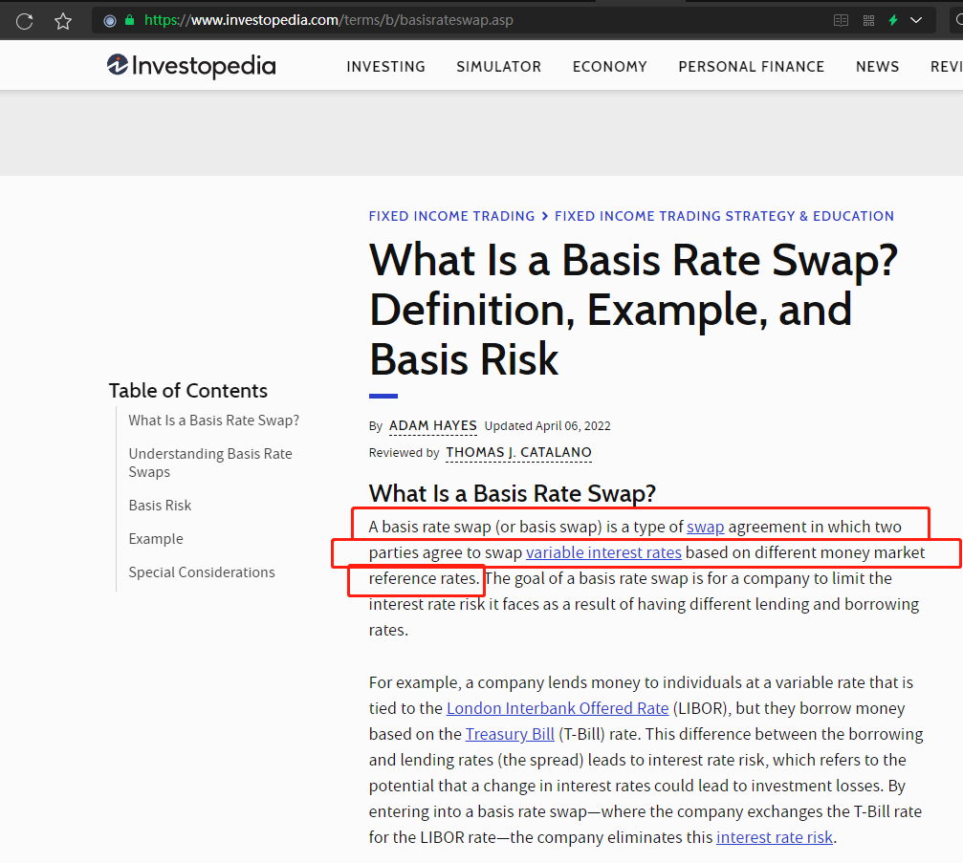
Task: View author Adam Hayes profile
Action: click(433, 426)
